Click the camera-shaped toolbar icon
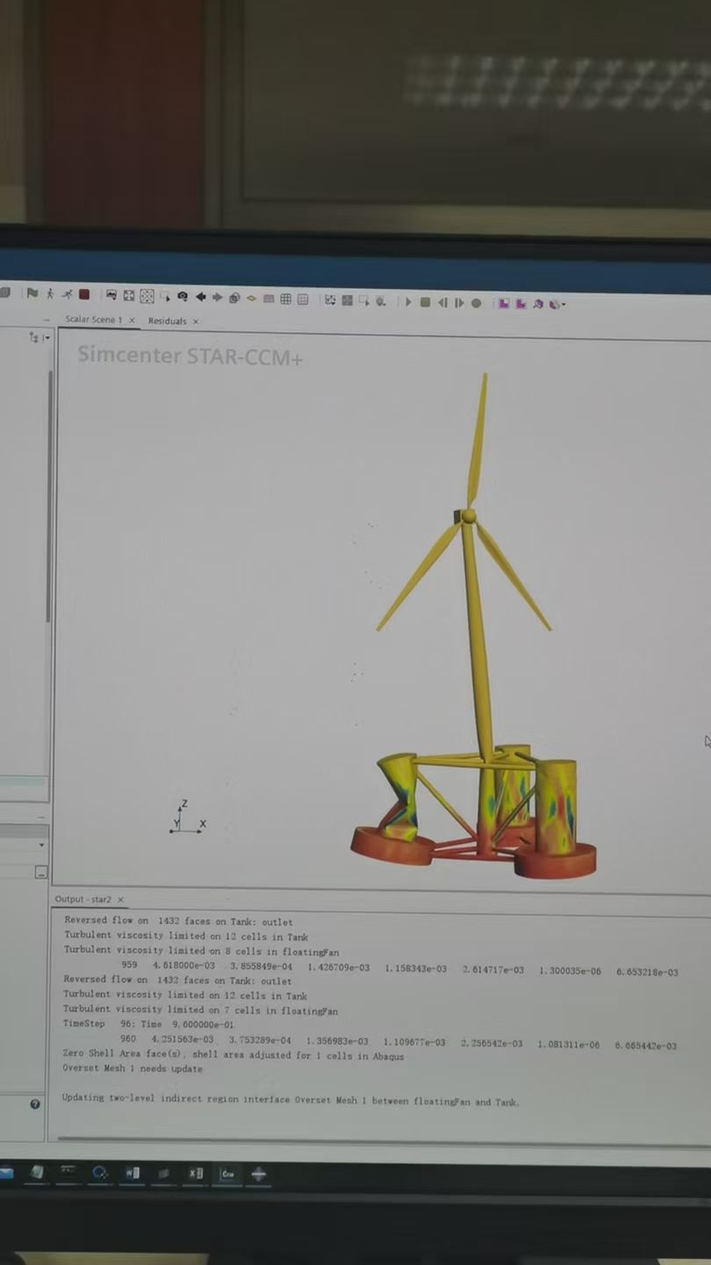Screen dimensions: 711x1265 [183, 297]
